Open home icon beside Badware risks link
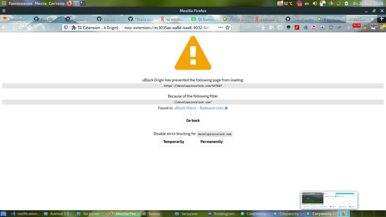This screenshot has width=386, height=217. coord(226,108)
